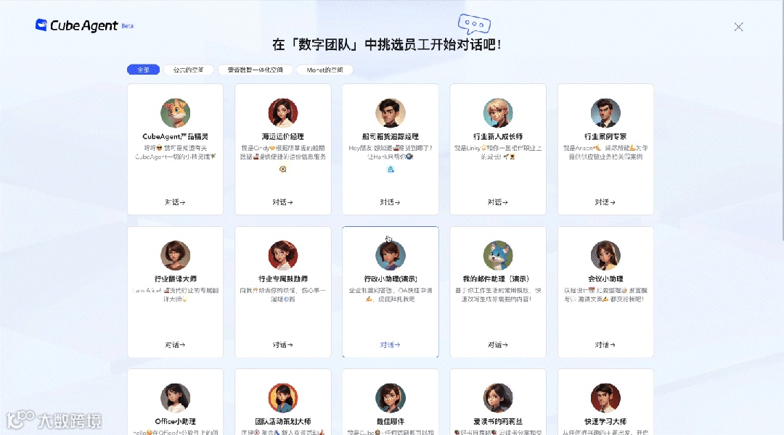The image size is (784, 435).
Task: Click the name text 船司箱货追踪经理
Action: click(x=391, y=136)
